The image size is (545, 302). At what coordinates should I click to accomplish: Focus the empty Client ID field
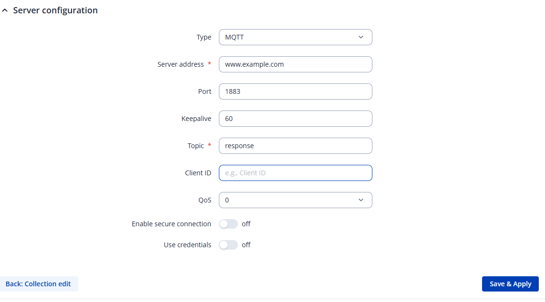(295, 173)
